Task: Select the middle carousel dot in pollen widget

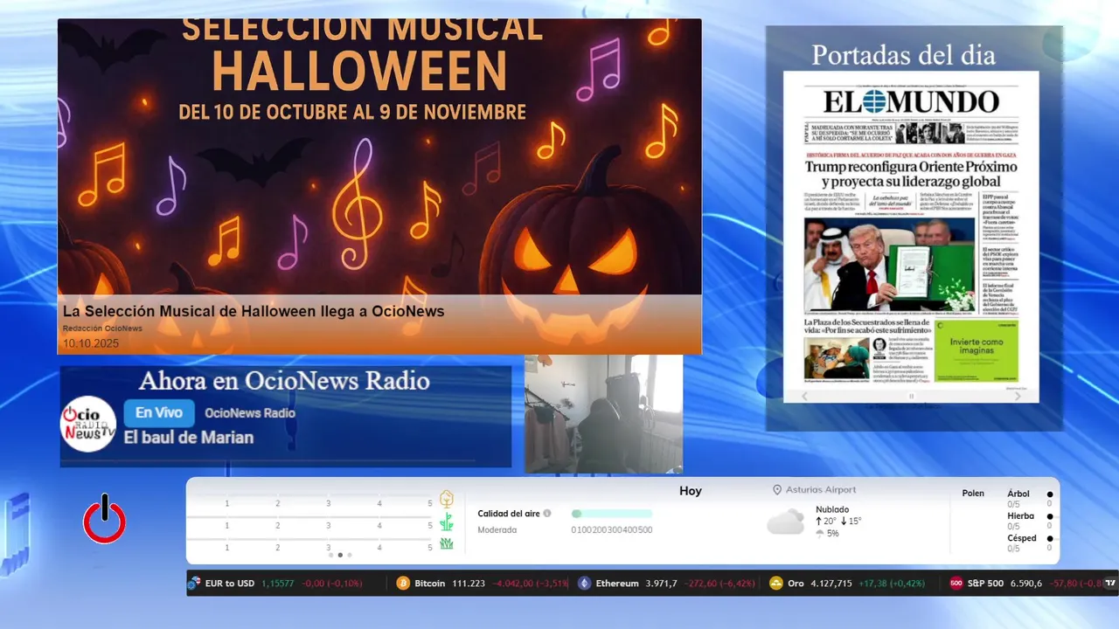Action: [340, 555]
